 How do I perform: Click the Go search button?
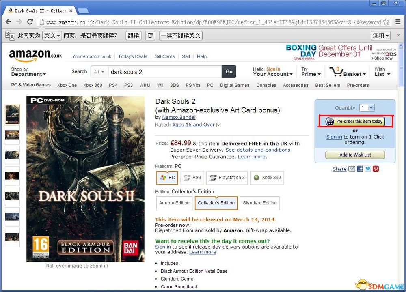pyautogui.click(x=229, y=72)
